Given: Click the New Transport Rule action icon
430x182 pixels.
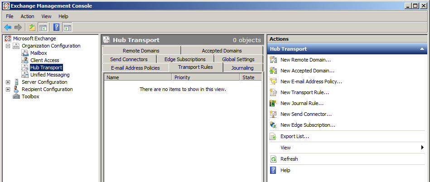Looking at the screenshot, I should tap(273, 92).
